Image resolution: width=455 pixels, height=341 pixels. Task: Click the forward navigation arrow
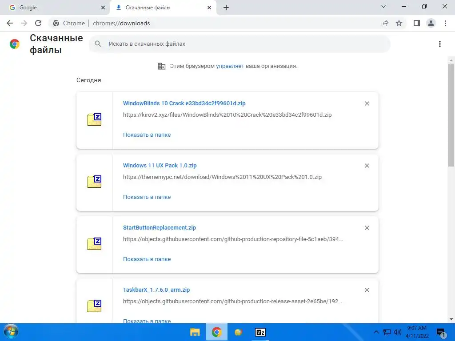(x=24, y=23)
